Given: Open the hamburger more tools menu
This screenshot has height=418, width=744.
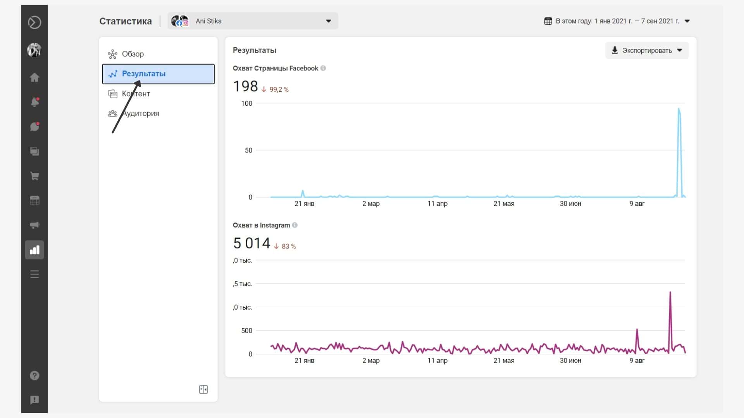Looking at the screenshot, I should coord(34,274).
